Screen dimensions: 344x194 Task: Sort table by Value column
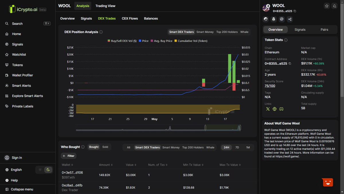point(131,165)
